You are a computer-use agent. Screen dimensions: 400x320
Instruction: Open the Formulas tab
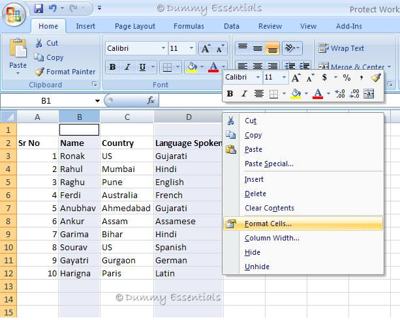[189, 26]
